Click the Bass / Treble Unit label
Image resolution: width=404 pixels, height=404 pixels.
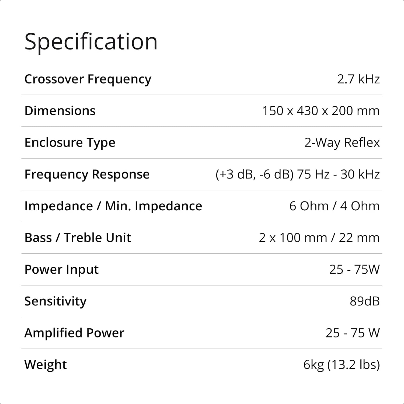click(78, 238)
